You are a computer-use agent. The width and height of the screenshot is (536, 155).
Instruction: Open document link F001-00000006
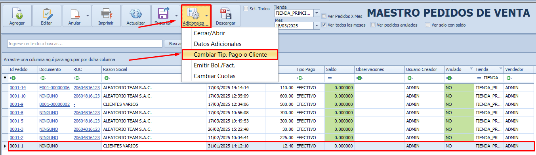(x=54, y=88)
